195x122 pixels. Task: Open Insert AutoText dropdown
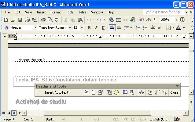click(x=58, y=92)
